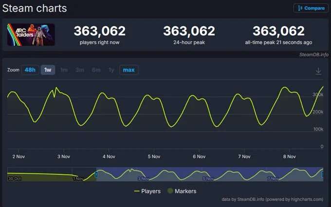
Task: Choose the 3m zoom option
Action: click(80, 70)
